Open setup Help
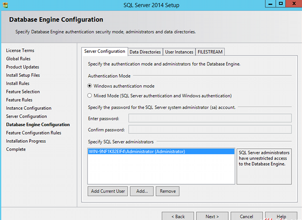Image resolution: width=302 pixels, height=220 pixels. 281,216
